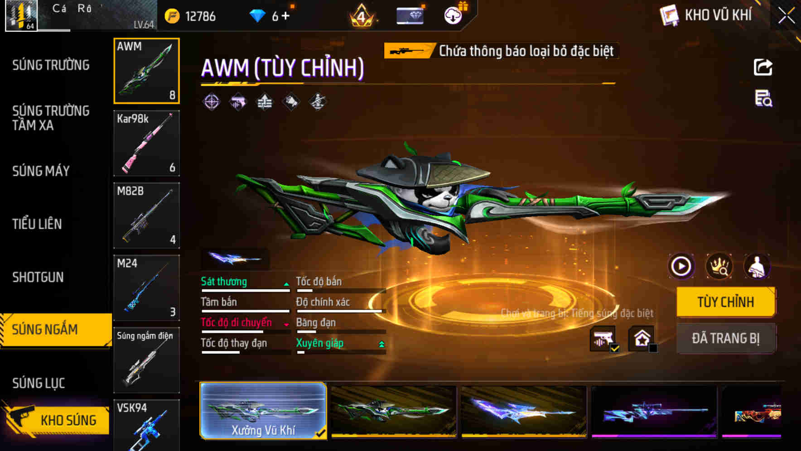
Task: Add diamonds with the plus icon
Action: click(285, 16)
